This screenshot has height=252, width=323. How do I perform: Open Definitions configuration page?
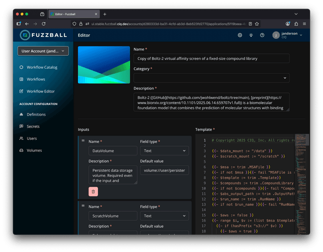[x=36, y=115]
